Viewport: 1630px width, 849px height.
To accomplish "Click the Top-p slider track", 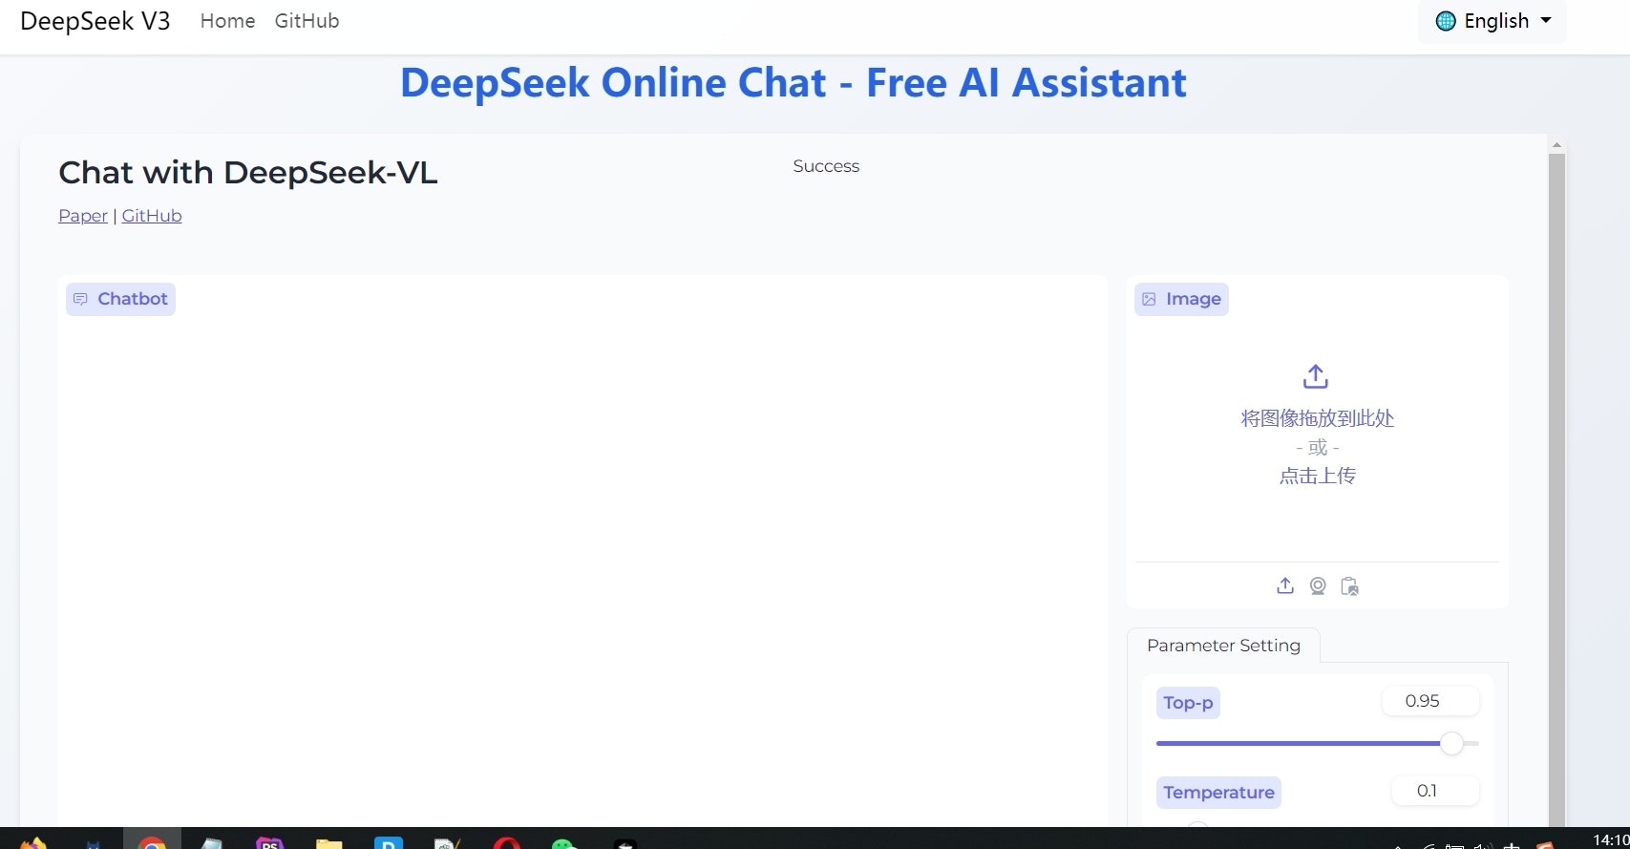I will coord(1318,743).
